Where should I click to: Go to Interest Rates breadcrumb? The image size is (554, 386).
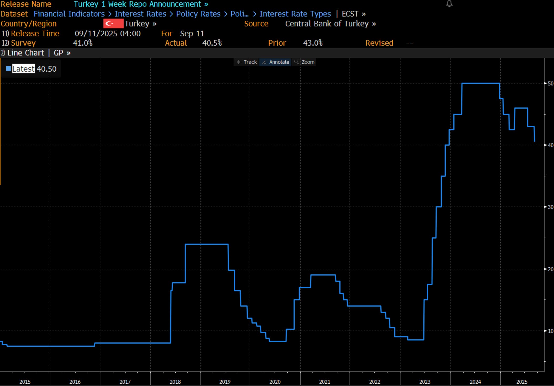tap(140, 14)
